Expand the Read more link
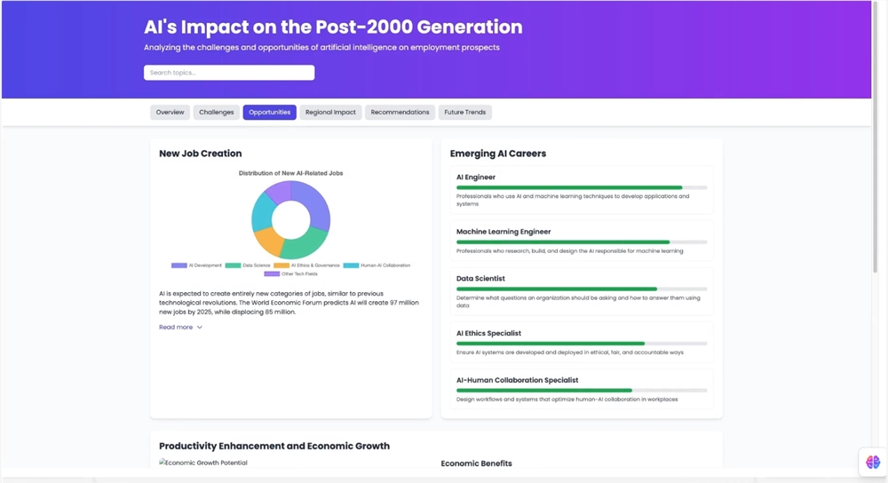 tap(176, 328)
